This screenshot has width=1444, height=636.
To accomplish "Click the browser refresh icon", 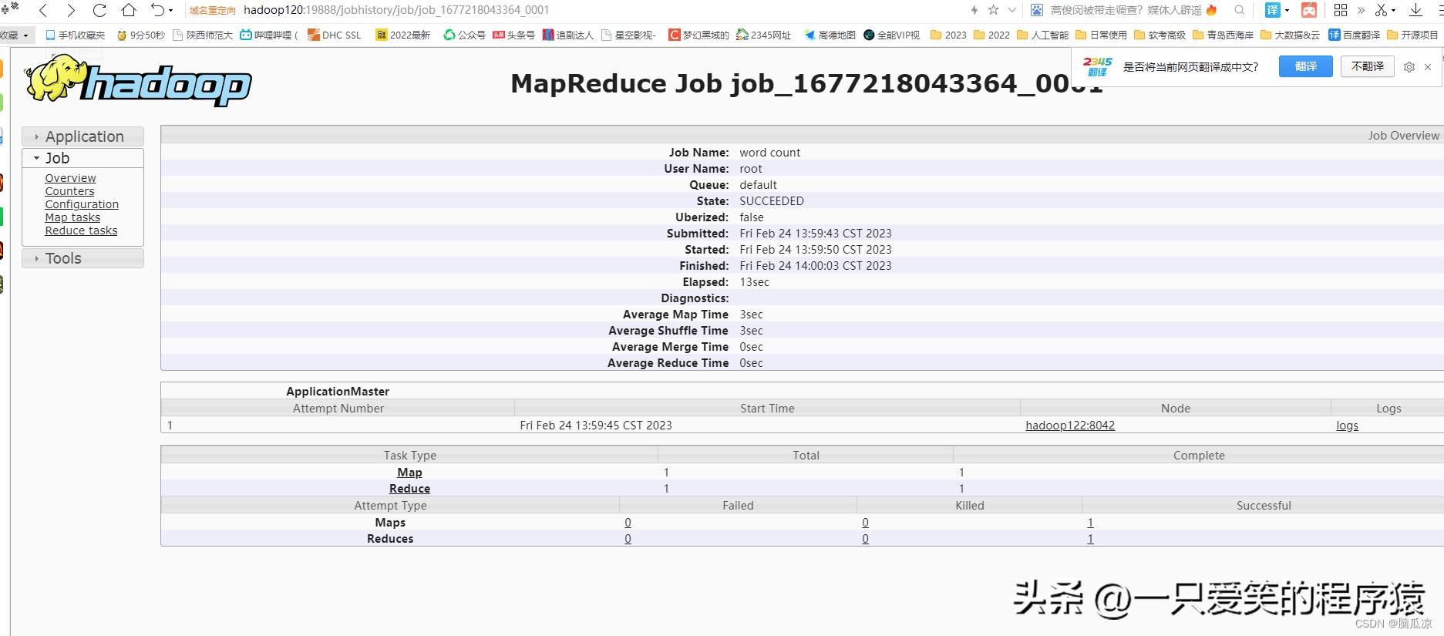I will pos(99,10).
